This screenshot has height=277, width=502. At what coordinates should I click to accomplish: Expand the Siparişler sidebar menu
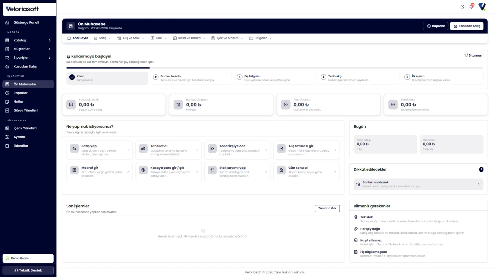pos(28,58)
